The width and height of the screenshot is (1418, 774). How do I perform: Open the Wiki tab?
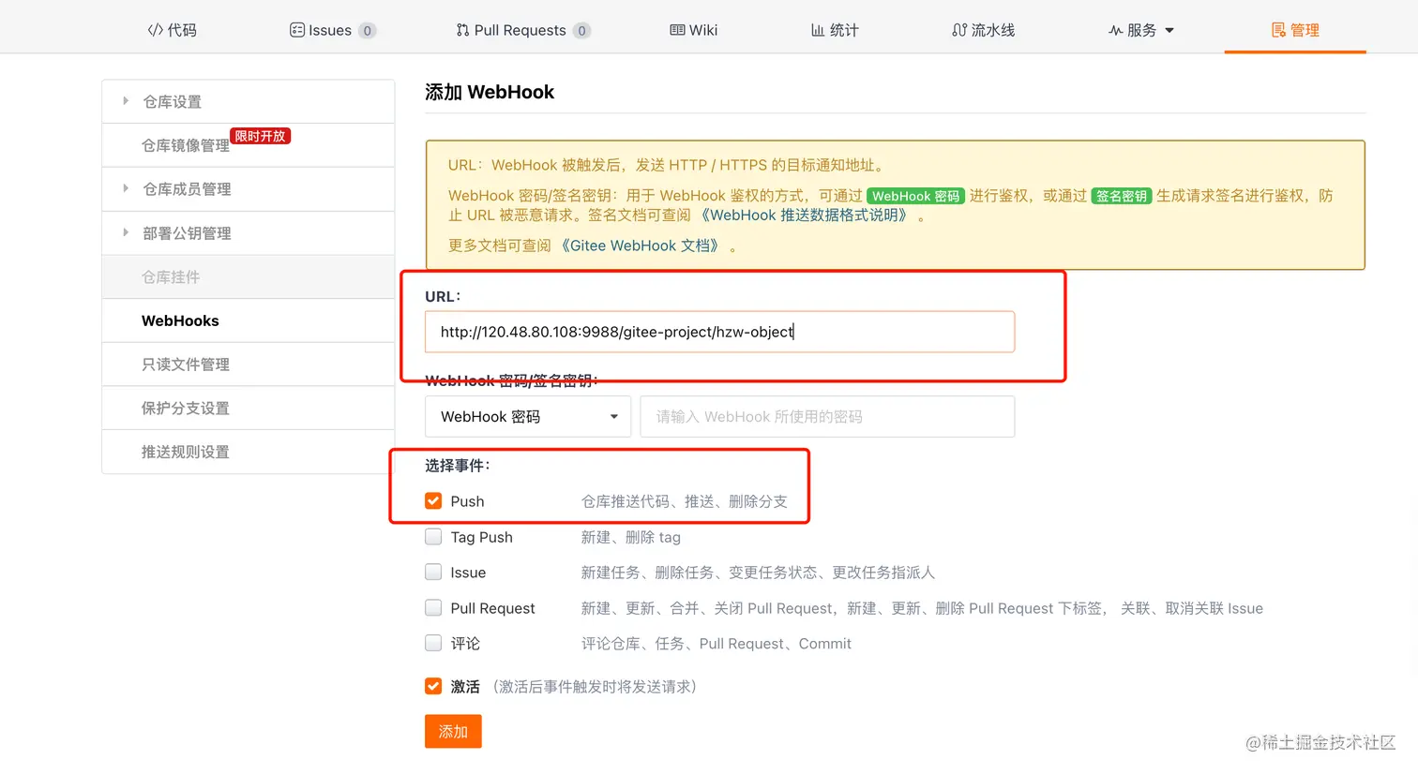click(x=694, y=30)
